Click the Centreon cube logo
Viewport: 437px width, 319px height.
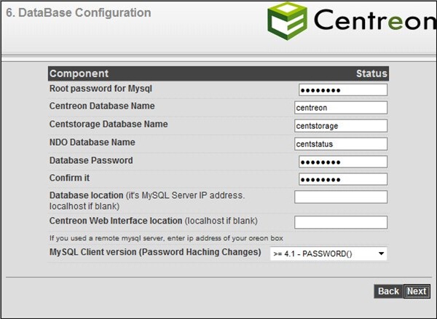pos(288,21)
